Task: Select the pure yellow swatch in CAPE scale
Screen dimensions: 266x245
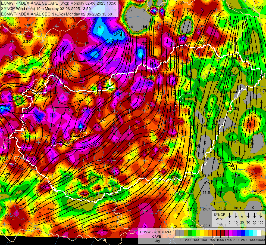Action: click(x=202, y=233)
